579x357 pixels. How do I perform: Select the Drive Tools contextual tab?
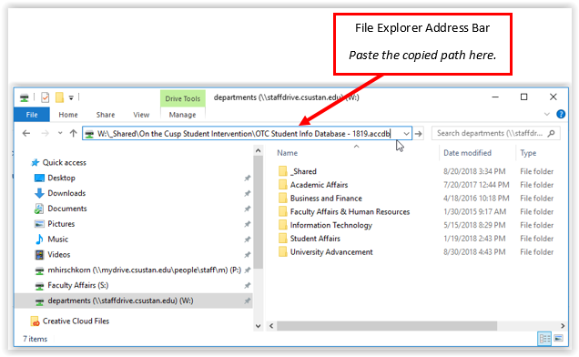coord(182,98)
